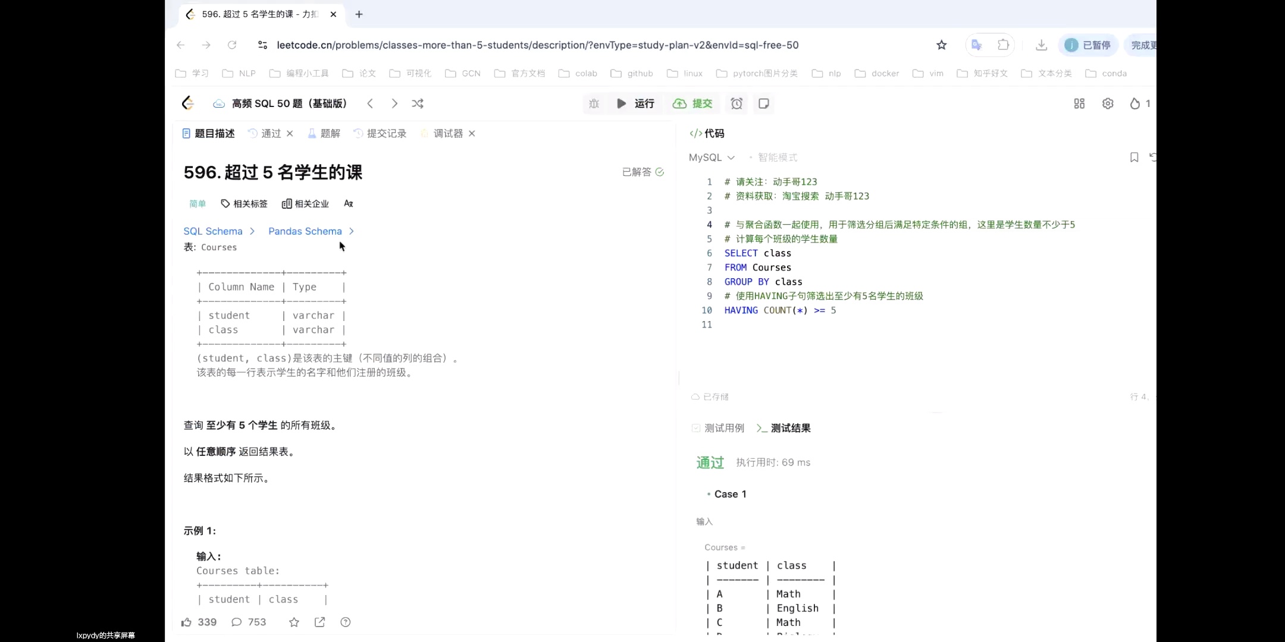Open the notes (sticky note) icon
This screenshot has height=642, width=1285.
(764, 103)
